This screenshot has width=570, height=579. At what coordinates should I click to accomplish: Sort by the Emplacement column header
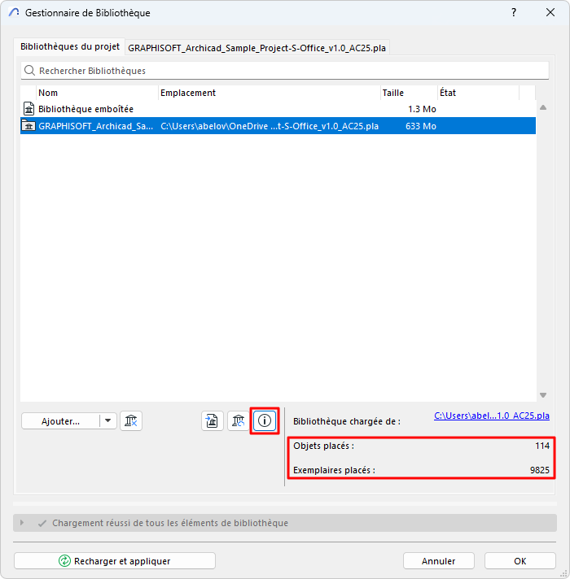[x=270, y=93]
